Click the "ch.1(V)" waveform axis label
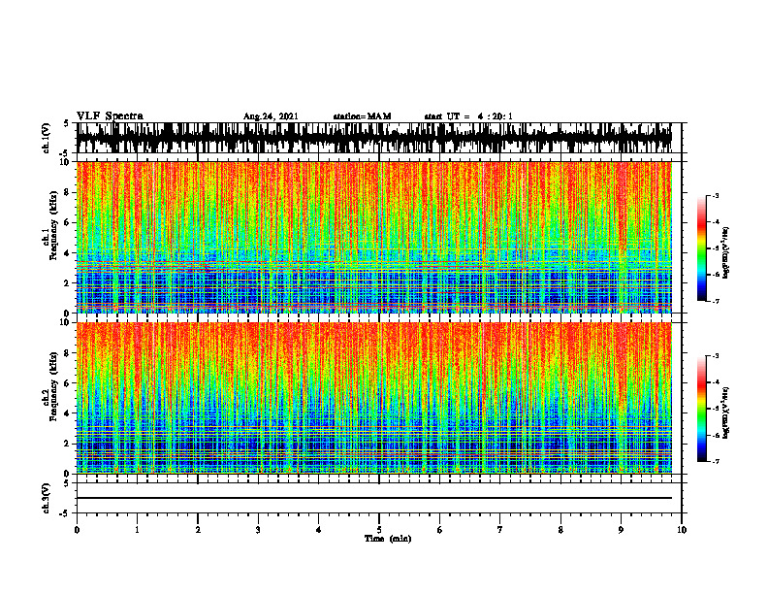 pos(47,138)
